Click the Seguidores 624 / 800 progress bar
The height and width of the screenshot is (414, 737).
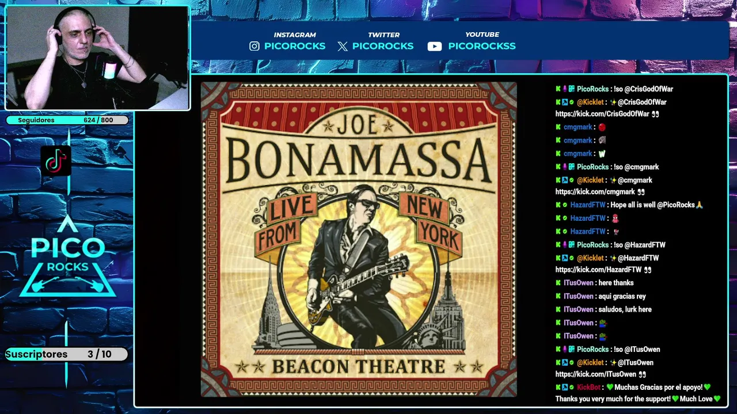[67, 120]
